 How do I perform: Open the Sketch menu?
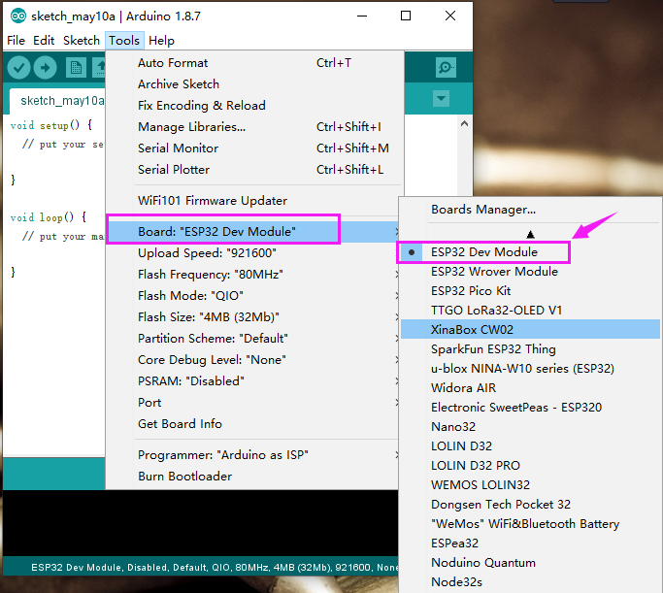[82, 41]
